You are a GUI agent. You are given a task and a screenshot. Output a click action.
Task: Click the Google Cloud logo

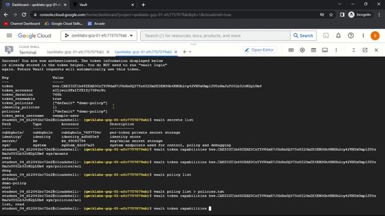pyautogui.click(x=35, y=36)
